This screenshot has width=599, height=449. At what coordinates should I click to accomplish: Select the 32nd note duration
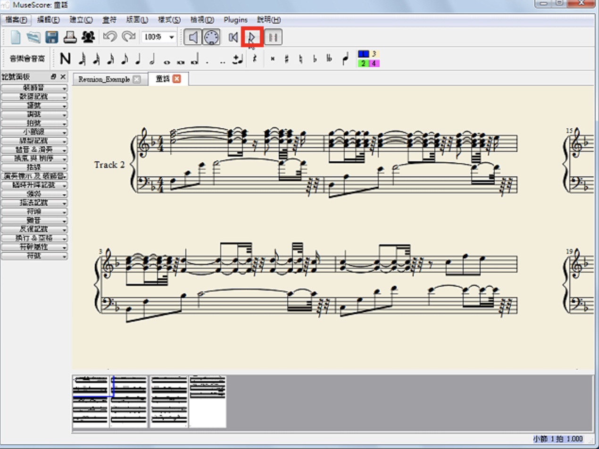click(x=97, y=58)
